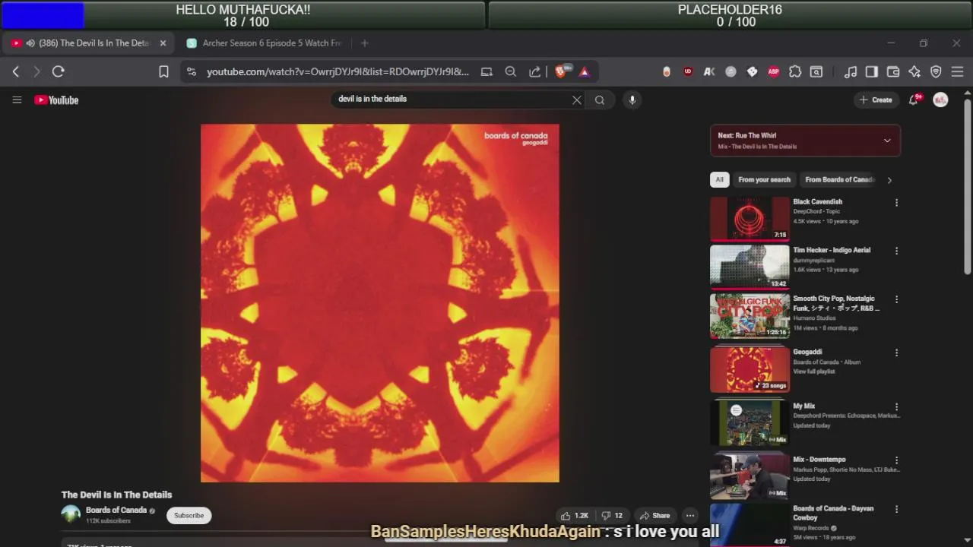The height and width of the screenshot is (547, 973).
Task: Open Boards of Canada - Dayvan Cowboy title
Action: (x=833, y=513)
